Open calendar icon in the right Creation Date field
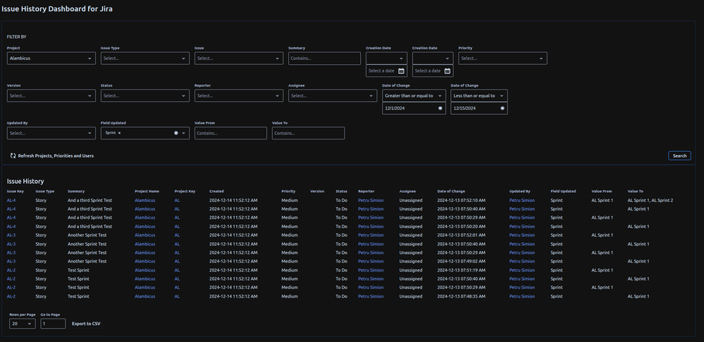Viewport: 704px width, 342px height. (447, 71)
